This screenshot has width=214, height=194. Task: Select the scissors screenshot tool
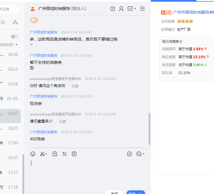point(42,154)
